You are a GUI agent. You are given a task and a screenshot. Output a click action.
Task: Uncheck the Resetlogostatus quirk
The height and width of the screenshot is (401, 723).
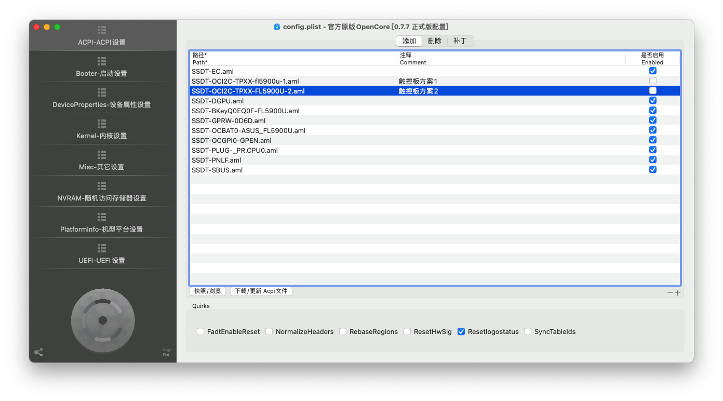[461, 331]
